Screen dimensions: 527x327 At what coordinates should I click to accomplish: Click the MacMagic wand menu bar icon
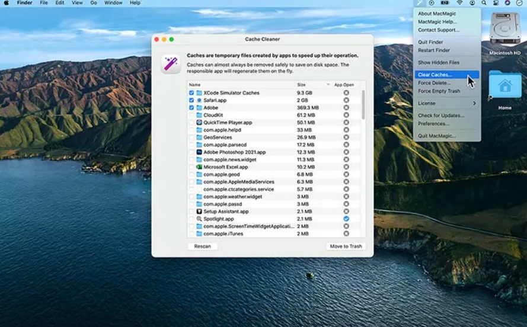coord(420,3)
